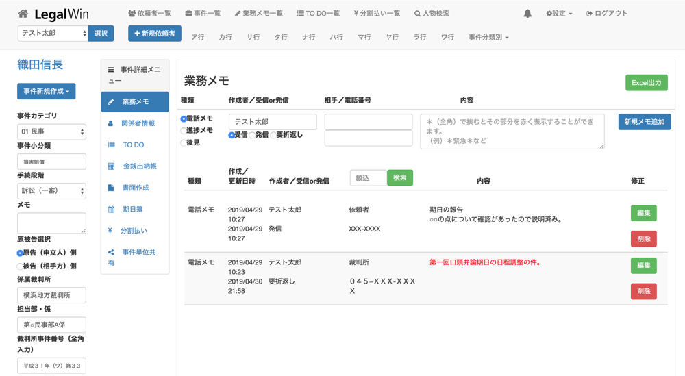Image resolution: width=685 pixels, height=376 pixels.
Task: Delete the 第一回口頭弁論期日 memo row
Action: click(643, 291)
